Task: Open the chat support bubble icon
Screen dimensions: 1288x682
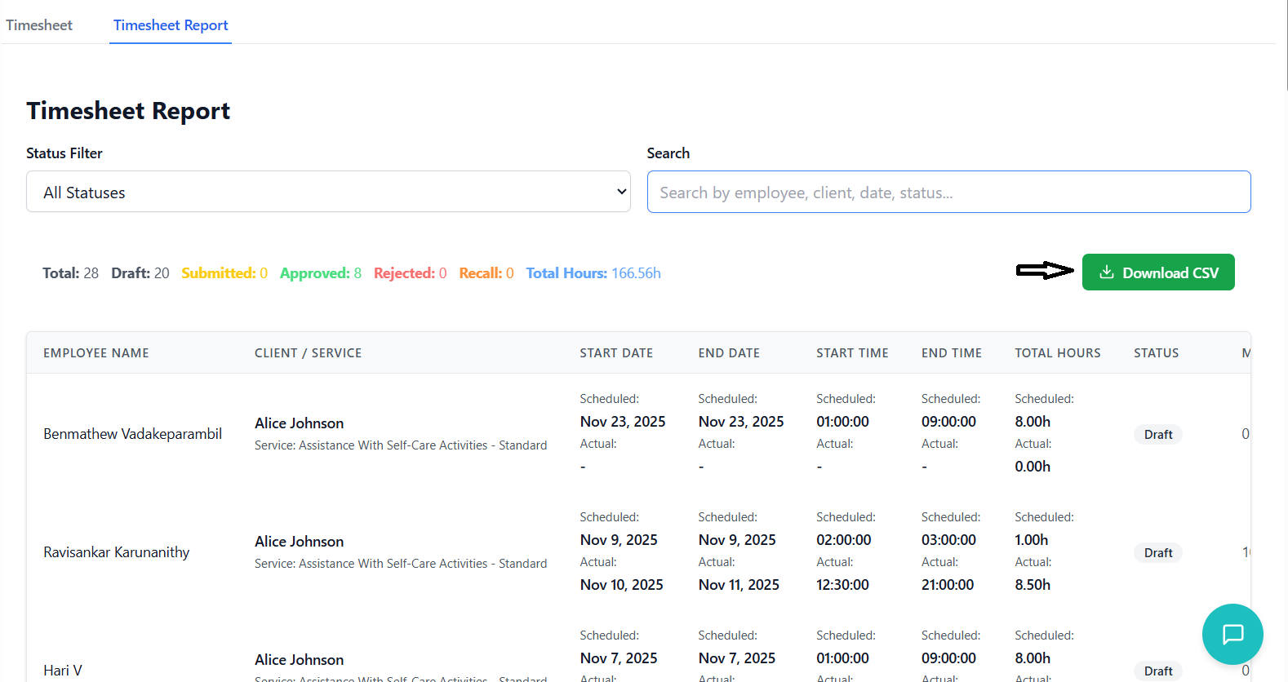Action: click(x=1232, y=634)
